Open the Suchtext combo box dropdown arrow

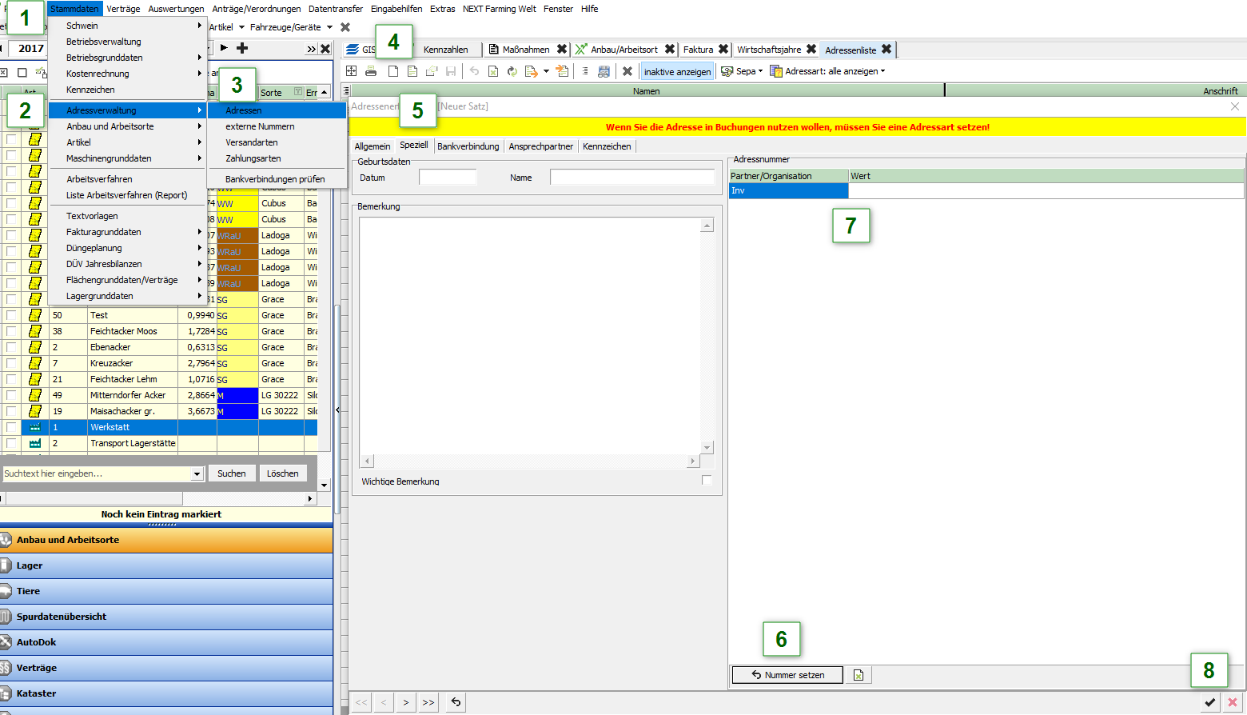click(197, 473)
